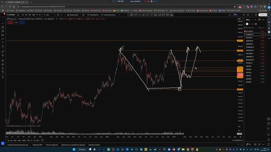Select the ADAUSDT.P row in the watchlist
Screen dimensions: 271x152
pos(255,41)
